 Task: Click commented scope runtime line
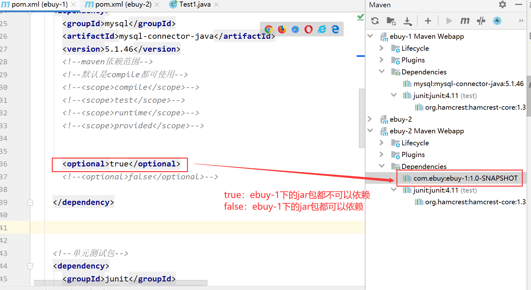click(x=131, y=113)
